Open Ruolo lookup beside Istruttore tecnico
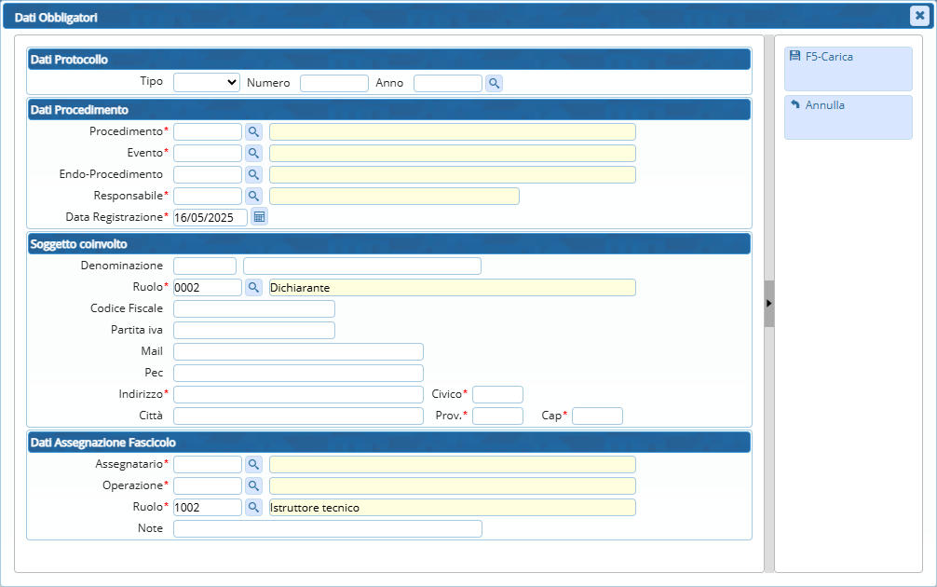937x587 pixels. point(253,507)
